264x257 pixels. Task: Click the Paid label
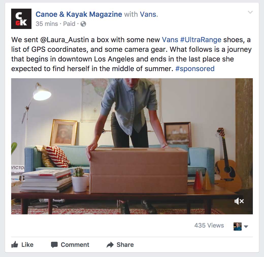pos(69,24)
